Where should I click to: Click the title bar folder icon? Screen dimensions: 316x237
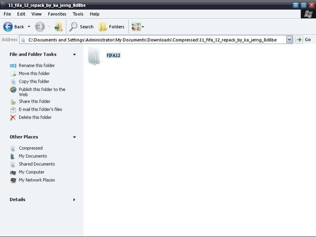coord(3,5)
